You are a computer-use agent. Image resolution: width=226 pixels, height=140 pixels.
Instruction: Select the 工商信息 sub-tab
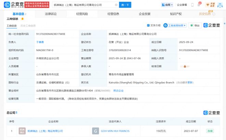coord(12,26)
